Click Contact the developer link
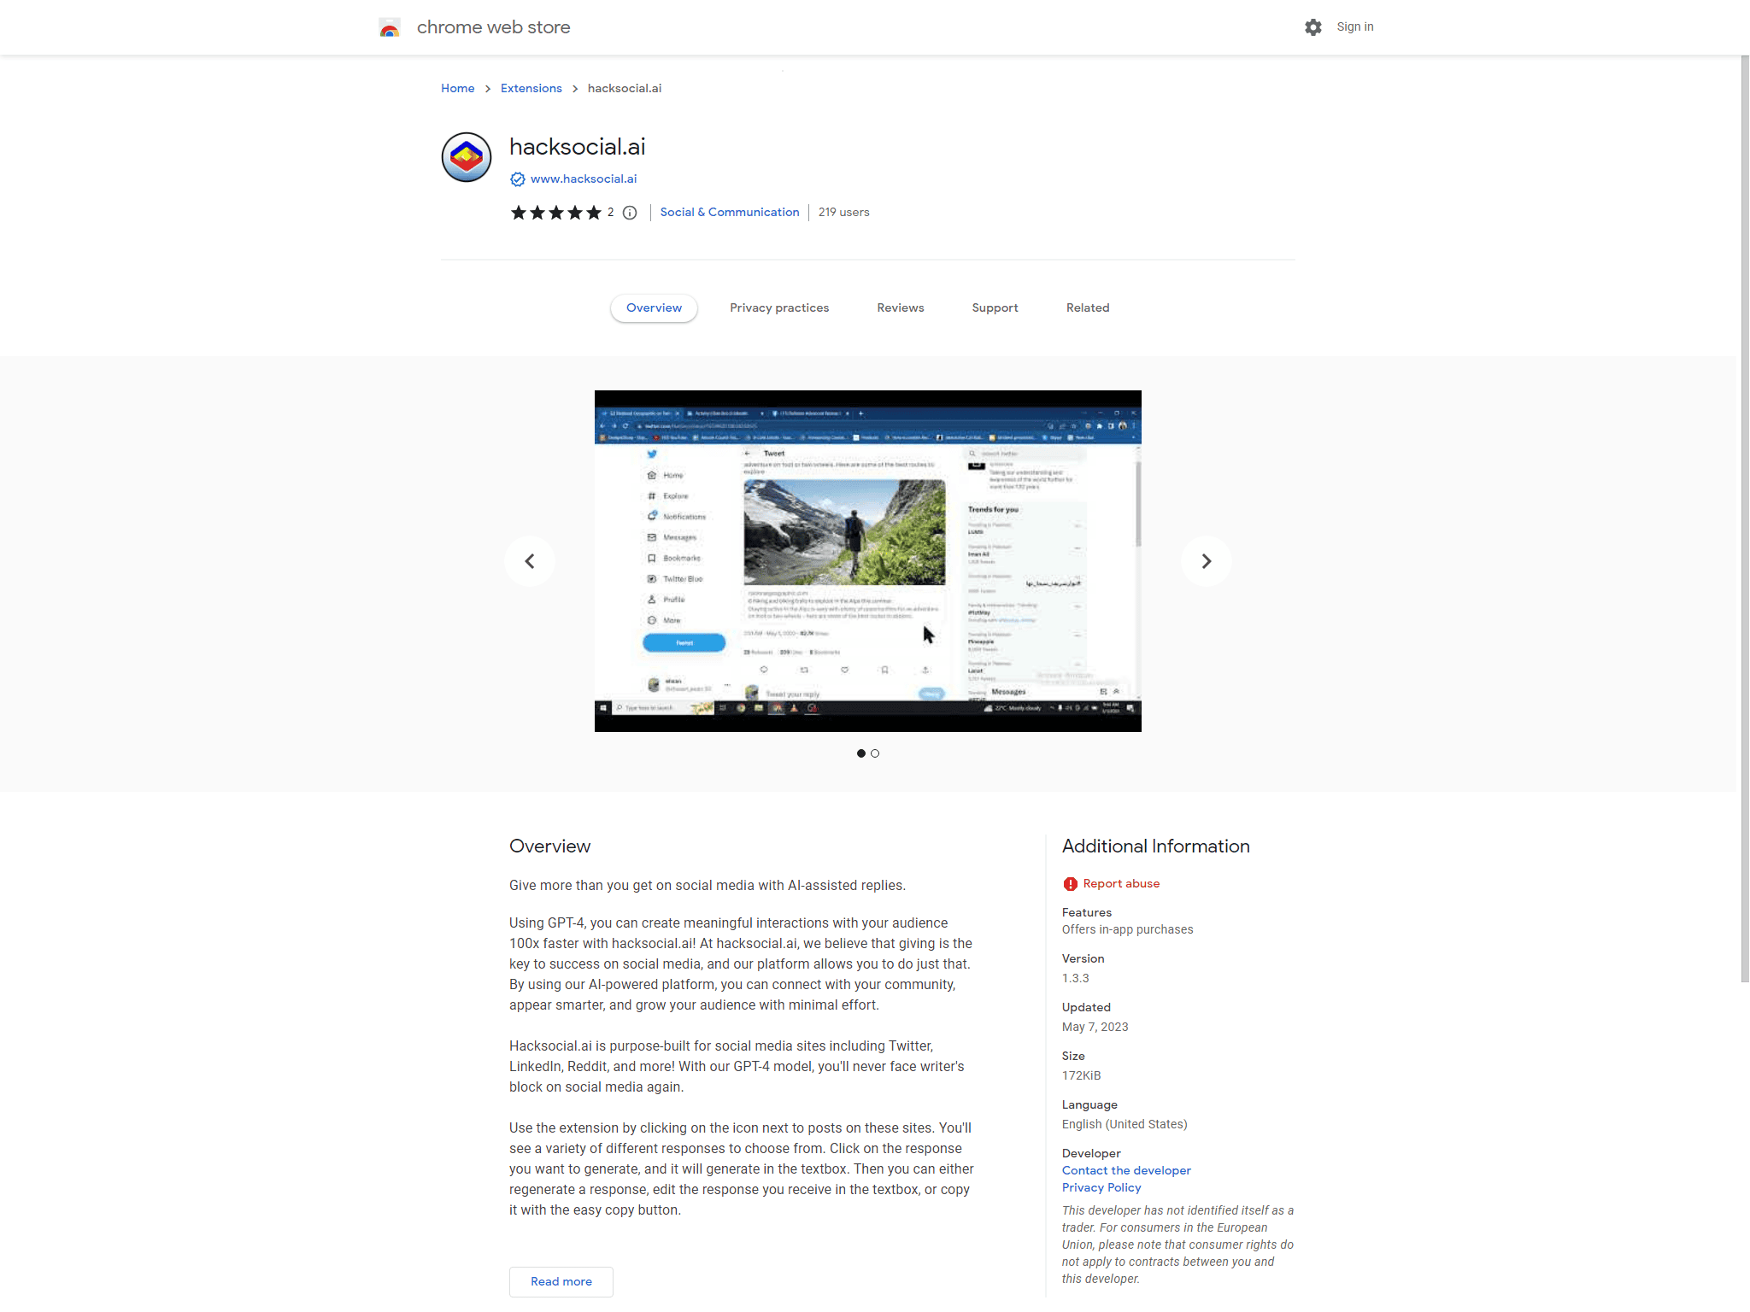The height and width of the screenshot is (1312, 1750). point(1126,1171)
